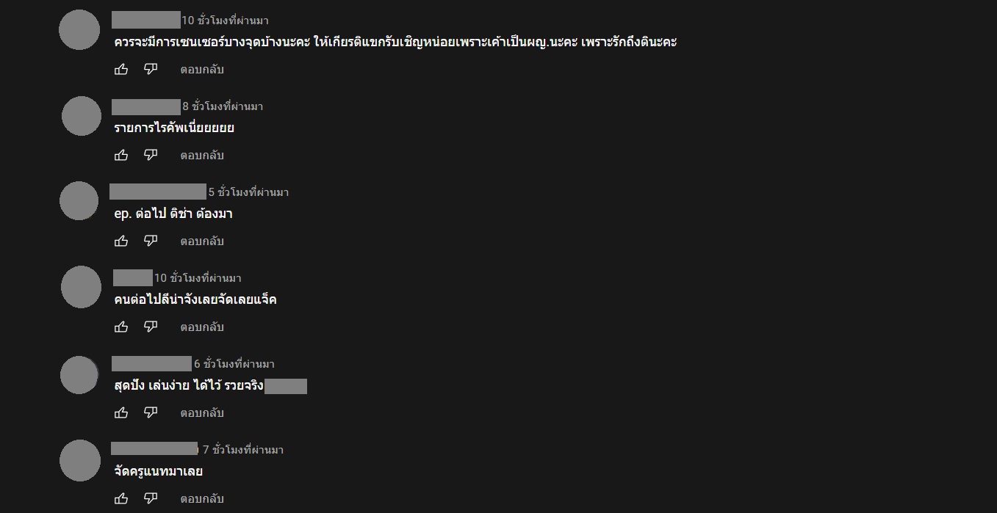Dislike the comment "รายการไรคัพเนี่ยยยยยย"

click(150, 155)
